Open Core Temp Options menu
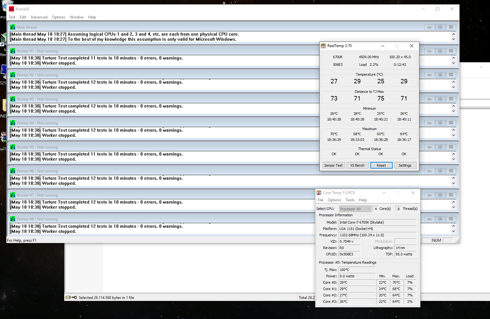The image size is (490, 319). 334,200
